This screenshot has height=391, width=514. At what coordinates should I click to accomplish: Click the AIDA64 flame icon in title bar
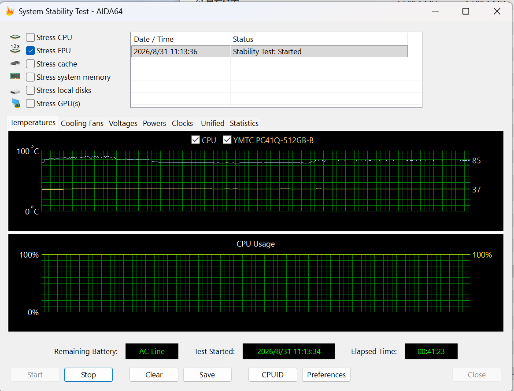click(10, 11)
